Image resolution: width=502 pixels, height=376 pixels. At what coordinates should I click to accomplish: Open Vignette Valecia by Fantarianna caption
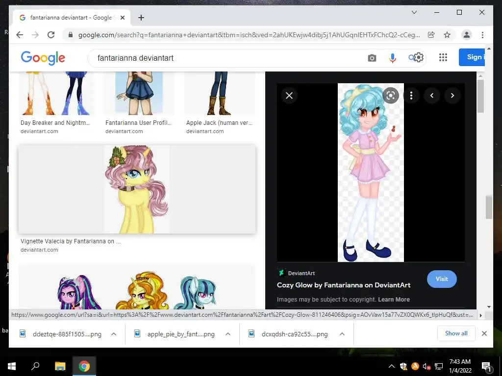(71, 241)
